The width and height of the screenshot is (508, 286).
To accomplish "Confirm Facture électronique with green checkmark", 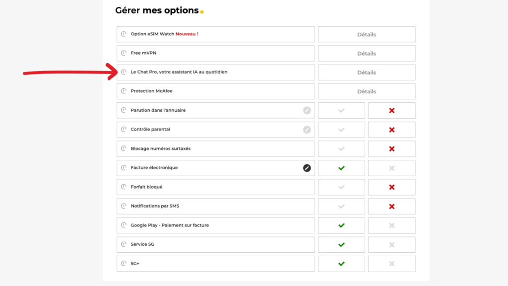I will tap(341, 168).
